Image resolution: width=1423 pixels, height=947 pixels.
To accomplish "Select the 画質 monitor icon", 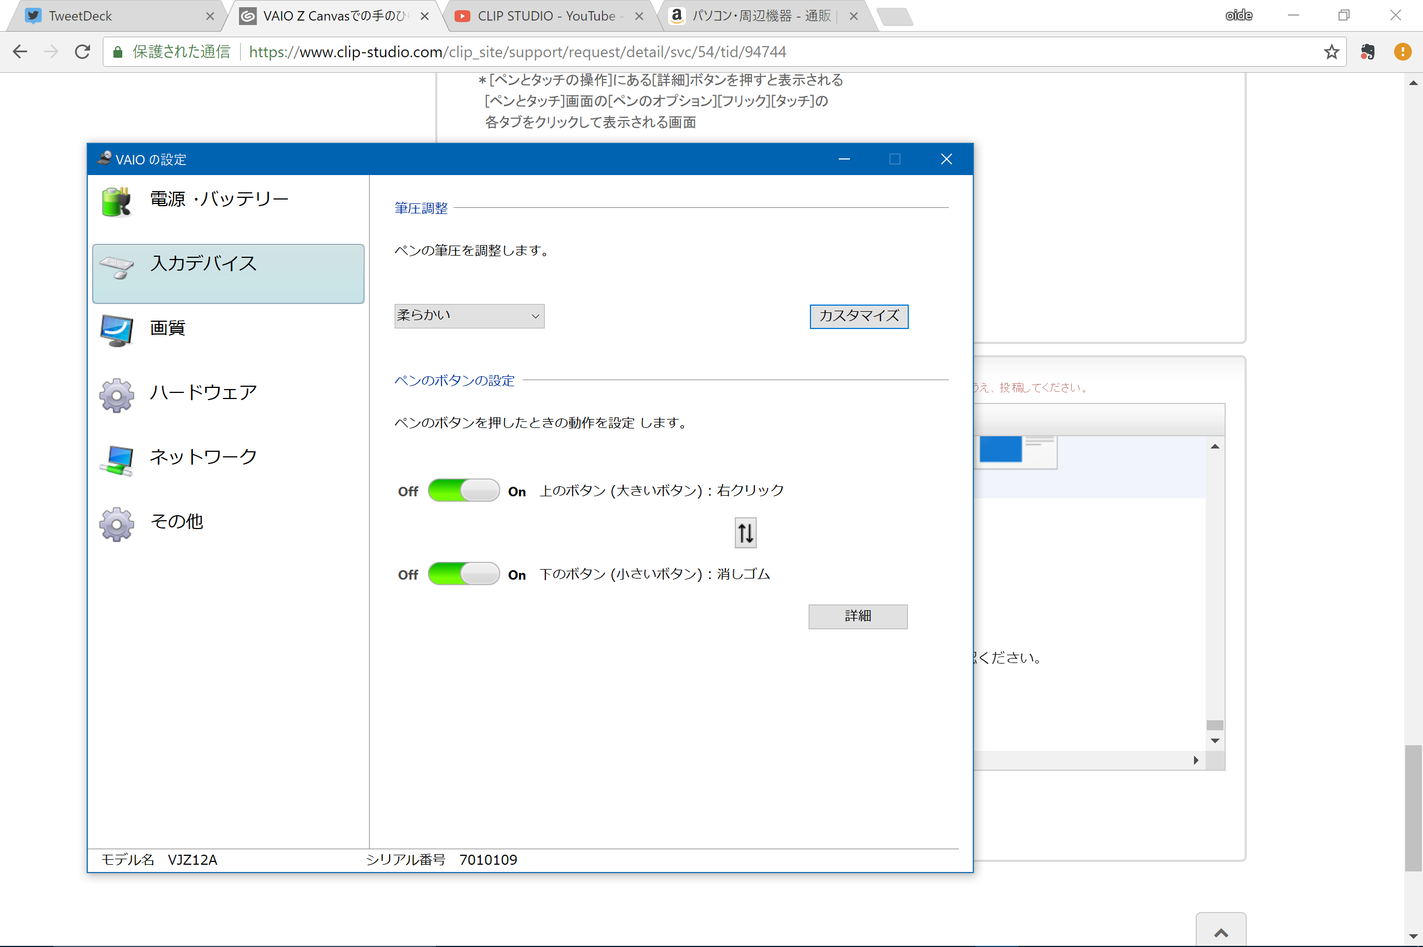I will (x=116, y=330).
